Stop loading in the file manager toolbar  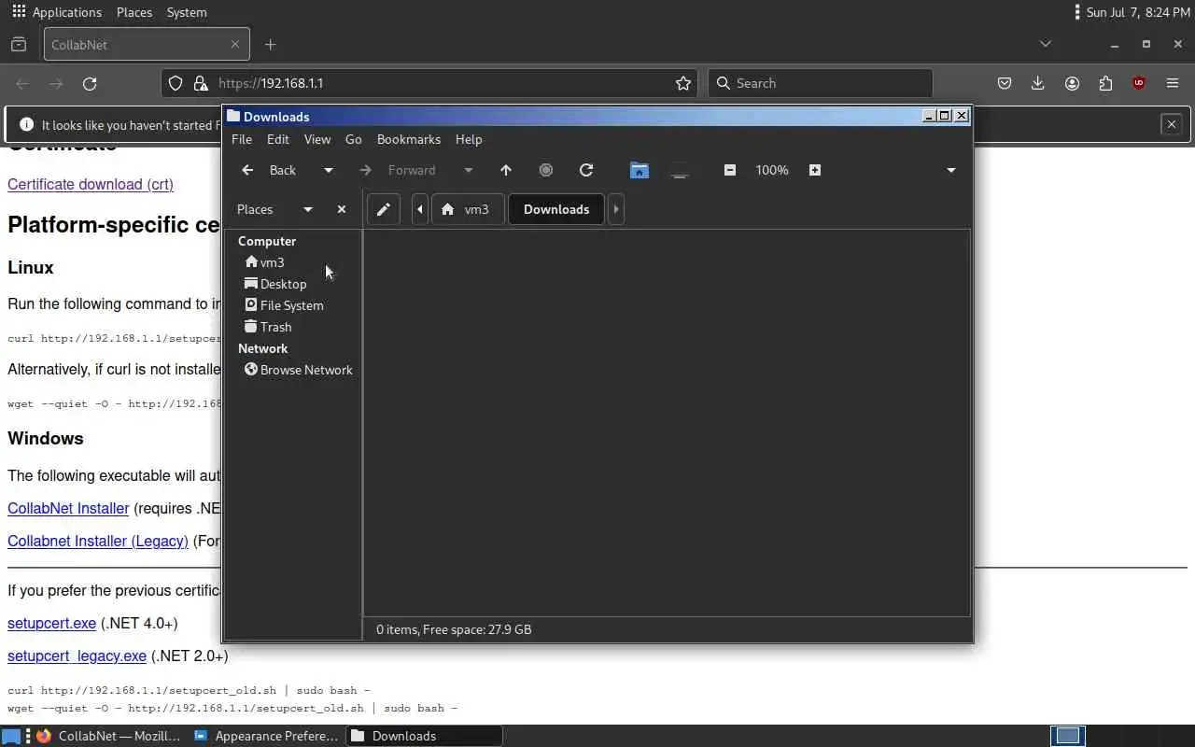pyautogui.click(x=546, y=170)
